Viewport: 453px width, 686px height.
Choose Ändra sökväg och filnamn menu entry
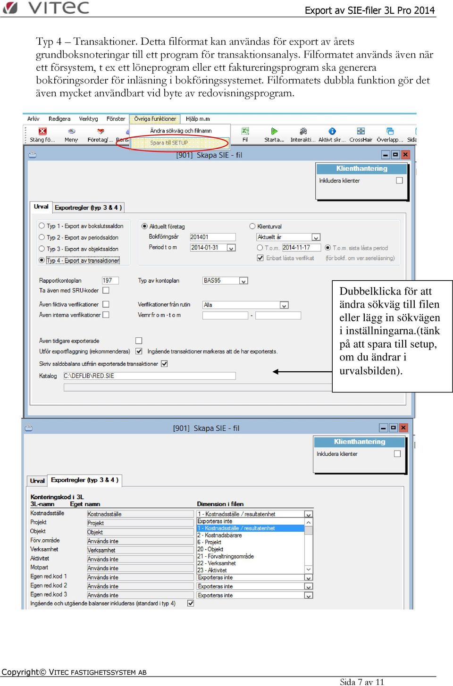click(x=181, y=131)
